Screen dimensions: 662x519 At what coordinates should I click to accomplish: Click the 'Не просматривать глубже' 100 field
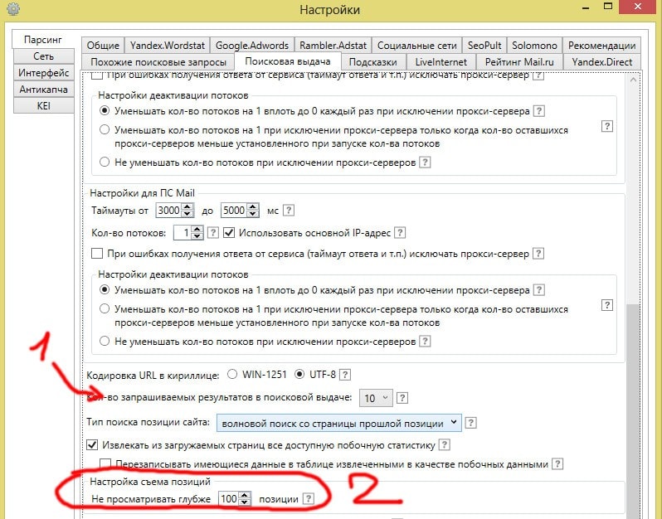tap(228, 499)
